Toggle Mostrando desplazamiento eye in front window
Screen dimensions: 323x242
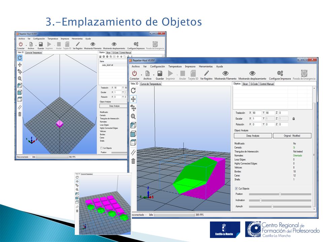252,73
